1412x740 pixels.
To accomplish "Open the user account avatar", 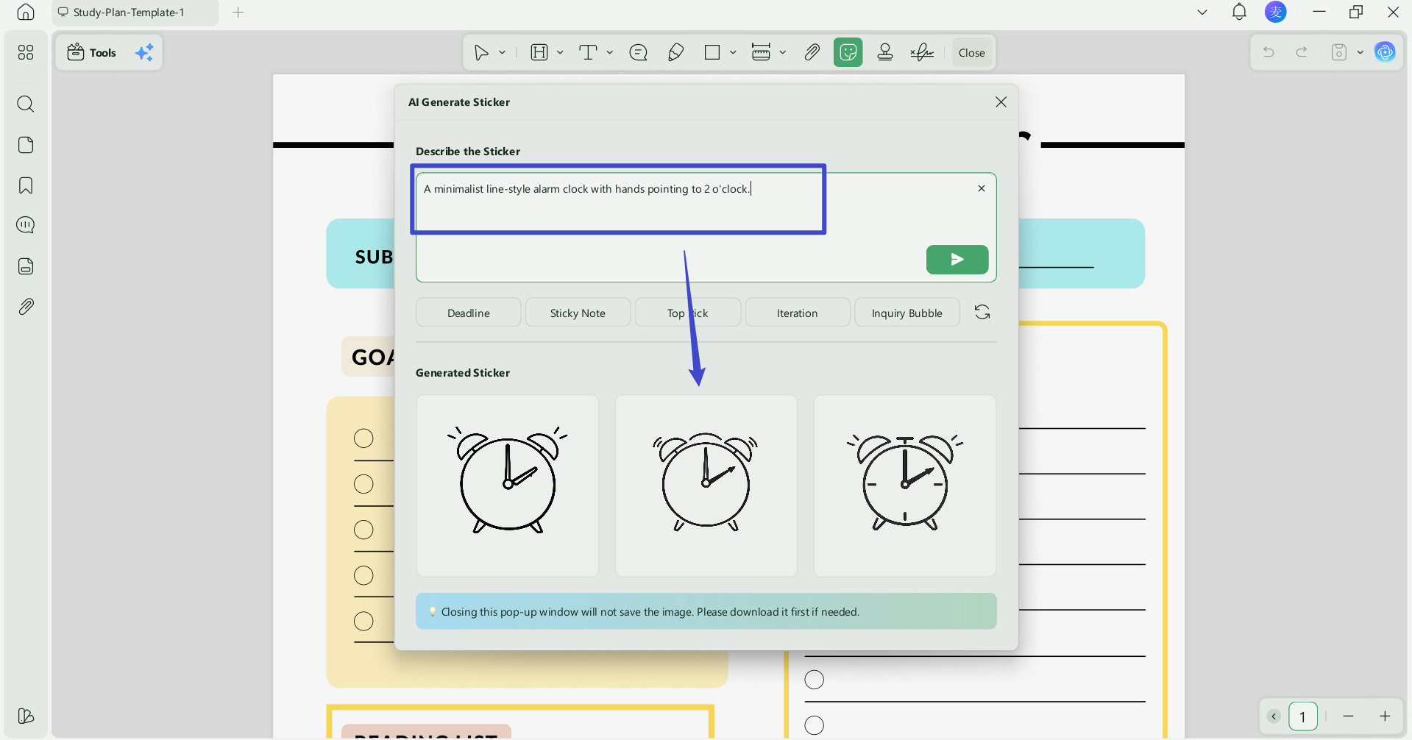I will coord(1275,12).
